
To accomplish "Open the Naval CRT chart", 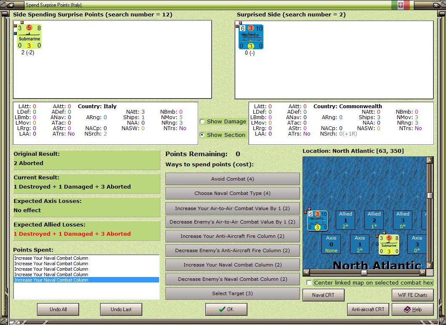I will (x=324, y=295).
